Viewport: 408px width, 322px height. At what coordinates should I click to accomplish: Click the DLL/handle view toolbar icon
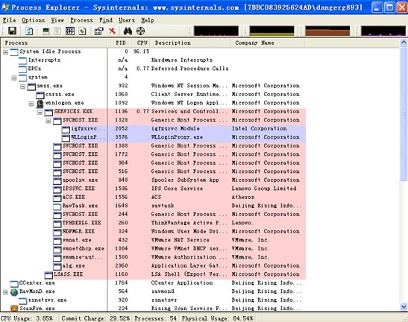tap(83, 31)
